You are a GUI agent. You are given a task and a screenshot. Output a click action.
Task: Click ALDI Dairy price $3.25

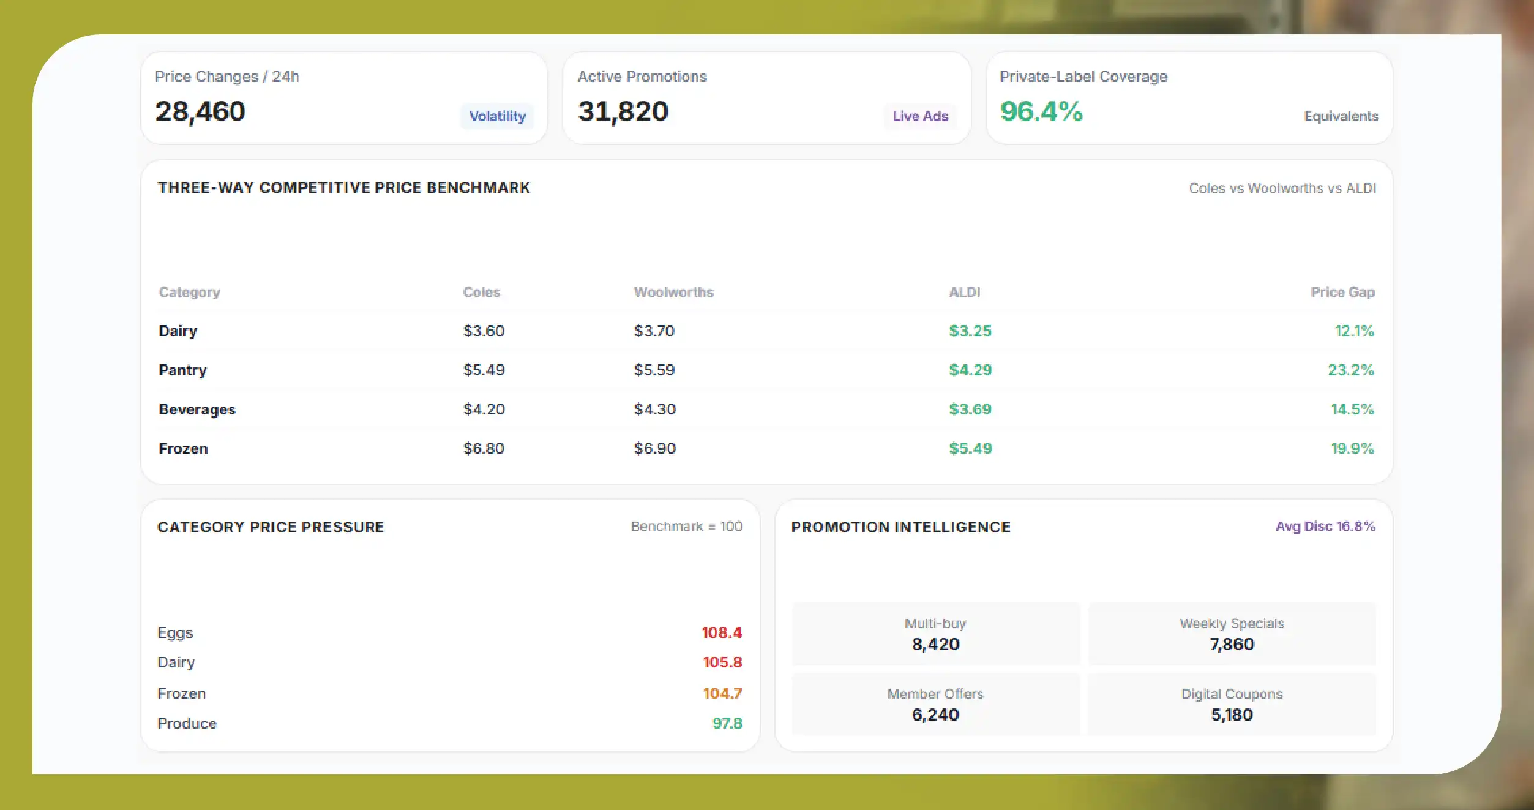tap(970, 331)
